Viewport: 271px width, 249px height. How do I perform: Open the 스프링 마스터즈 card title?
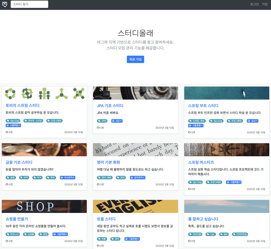(x=201, y=162)
